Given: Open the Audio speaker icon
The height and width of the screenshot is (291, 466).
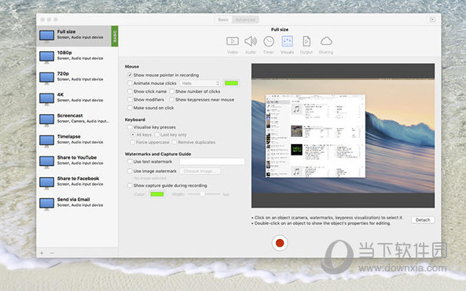Looking at the screenshot, I should tap(251, 41).
